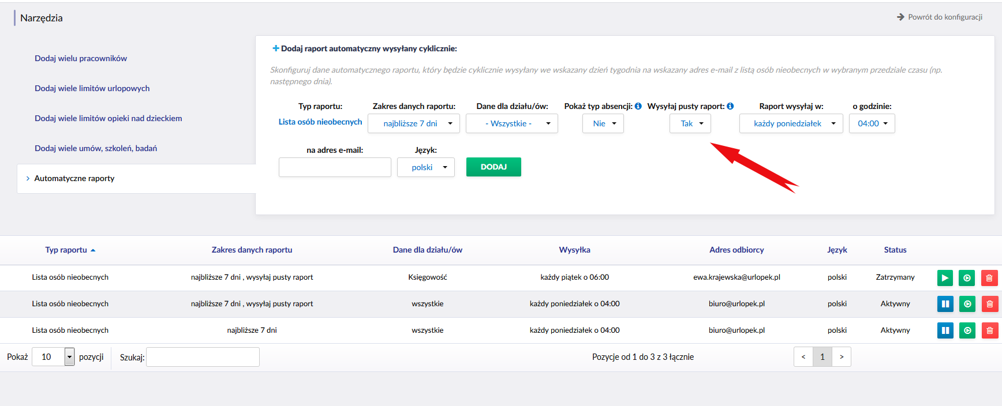The height and width of the screenshot is (406, 1002).
Task: Click the 'na adres e-mail' input field
Action: pos(335,167)
